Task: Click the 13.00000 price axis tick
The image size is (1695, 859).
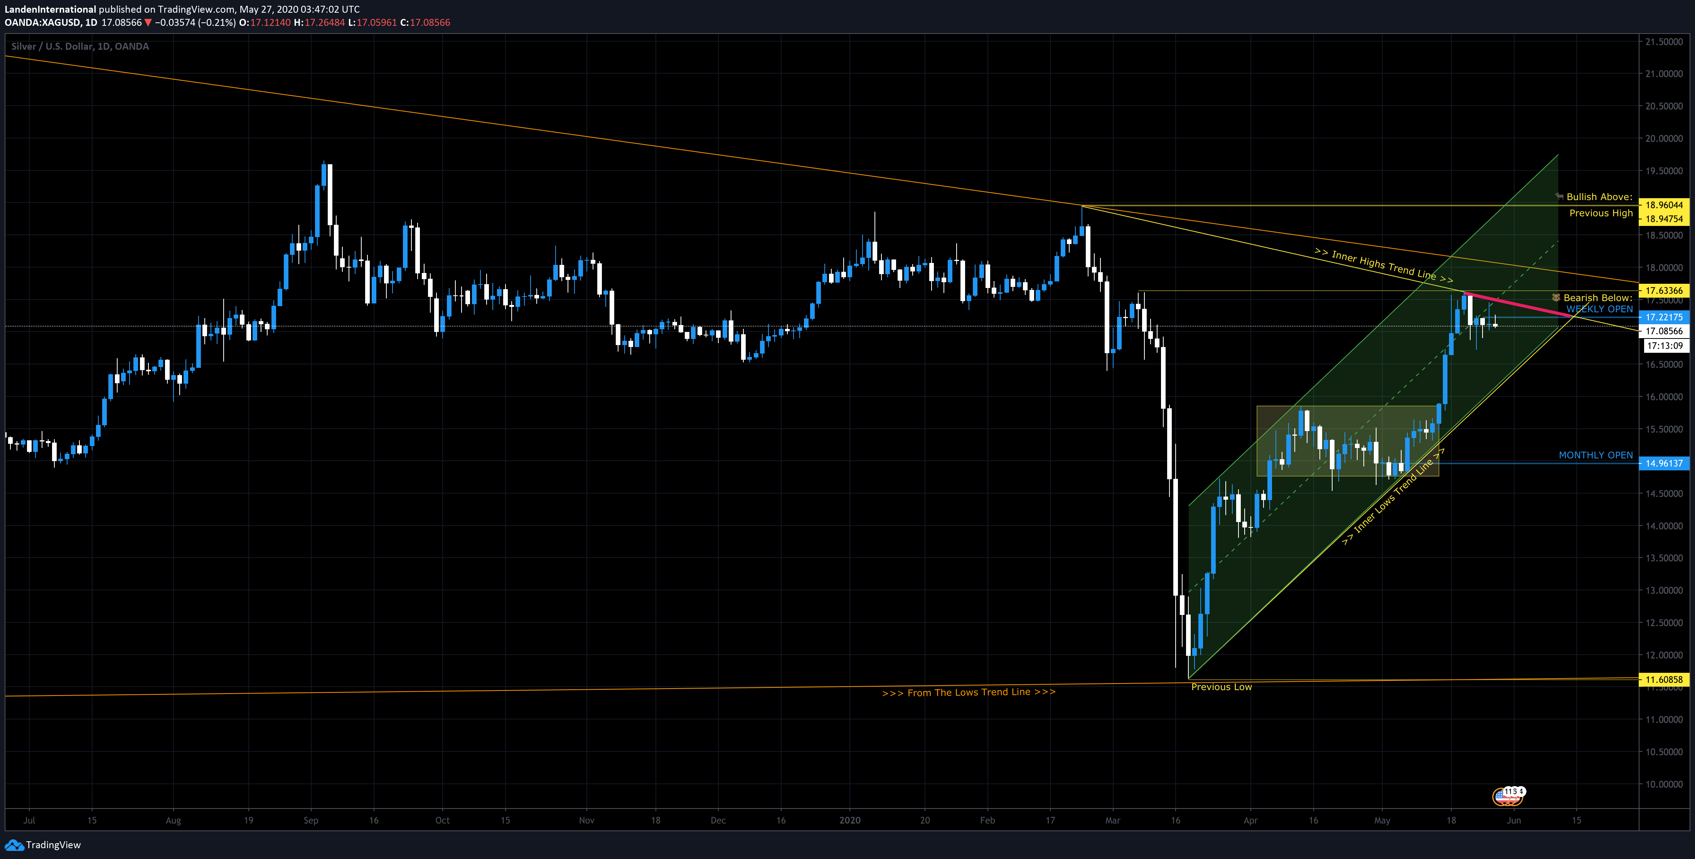Action: point(1664,590)
